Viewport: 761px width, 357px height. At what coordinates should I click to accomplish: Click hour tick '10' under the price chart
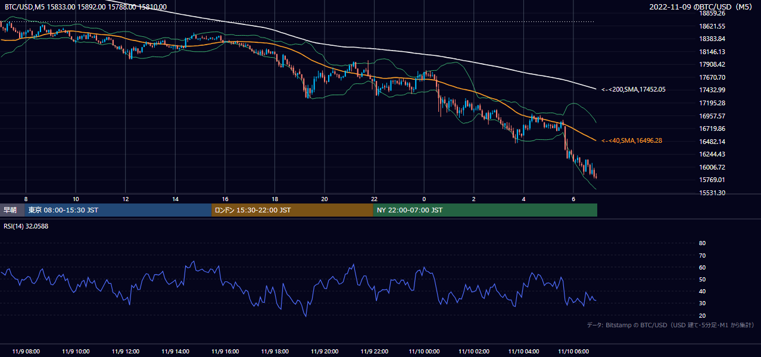76,198
